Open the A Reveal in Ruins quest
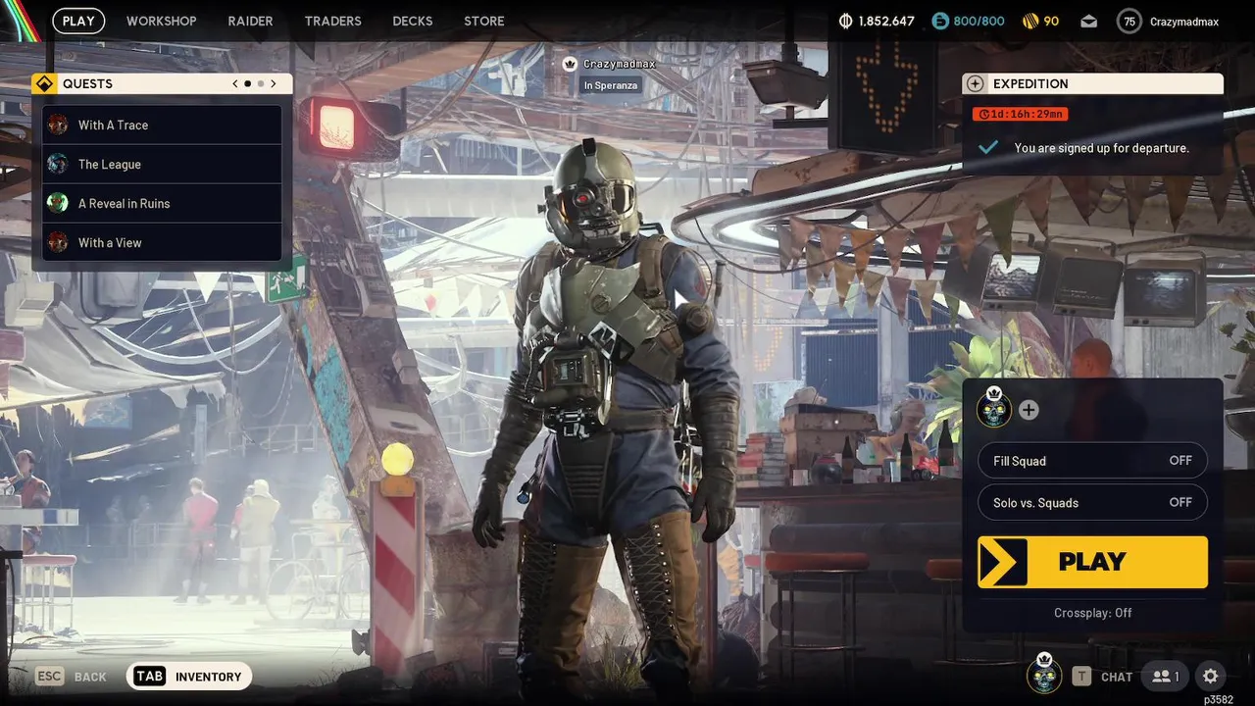The height and width of the screenshot is (706, 1255). click(x=162, y=203)
